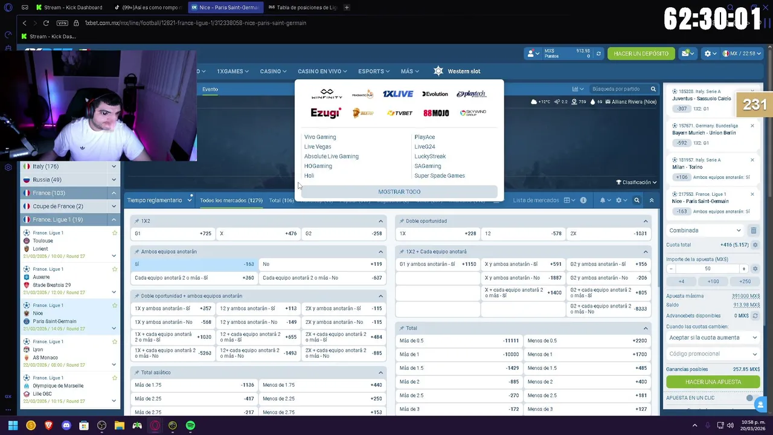Search markets with the magnifier button

tap(637, 200)
